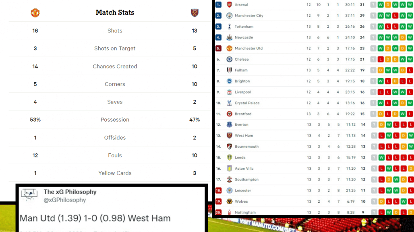Image resolution: width=414 pixels, height=232 pixels.
Task: Select position 1 badge for Arsenal
Action: 218,5
